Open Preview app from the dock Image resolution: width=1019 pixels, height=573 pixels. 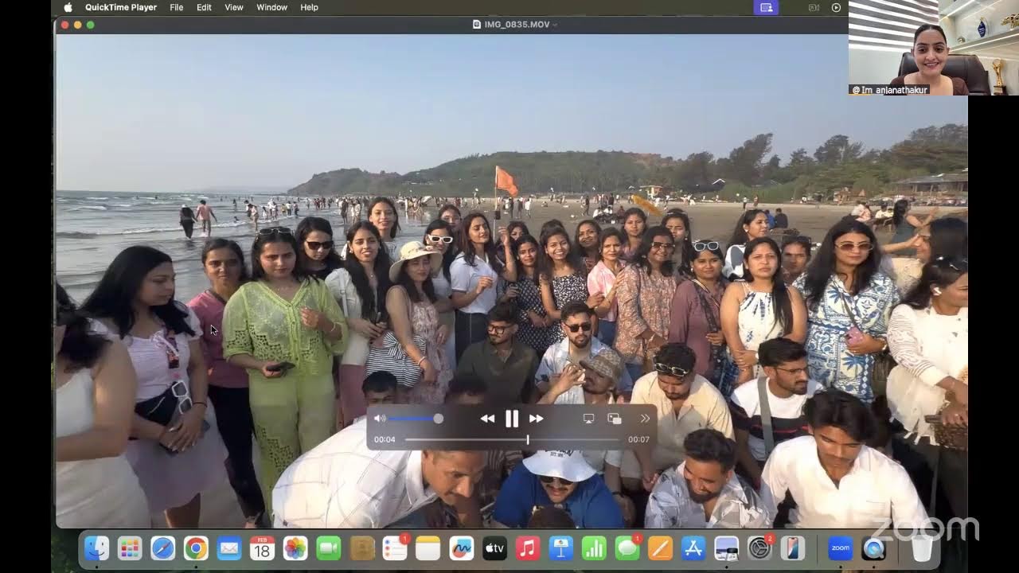point(727,548)
